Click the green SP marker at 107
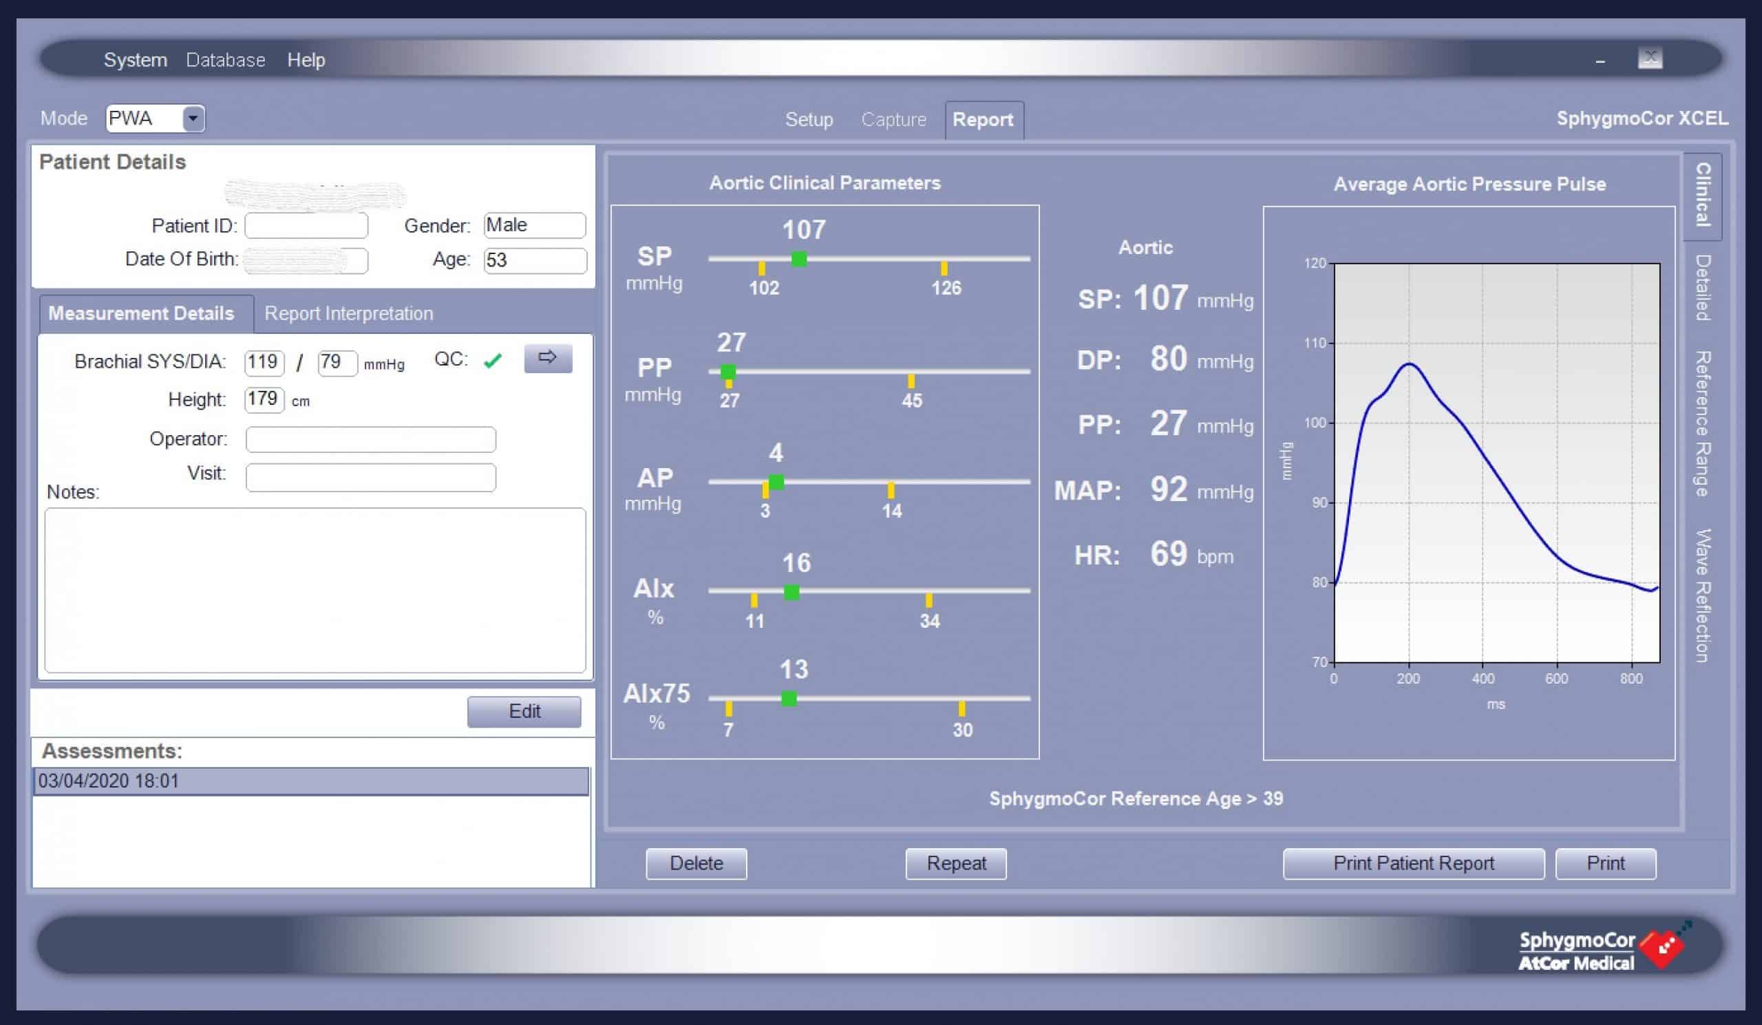 (x=798, y=259)
